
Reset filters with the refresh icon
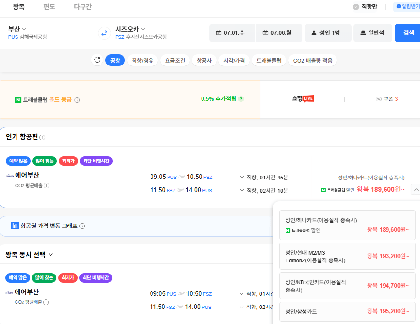pyautogui.click(x=97, y=60)
